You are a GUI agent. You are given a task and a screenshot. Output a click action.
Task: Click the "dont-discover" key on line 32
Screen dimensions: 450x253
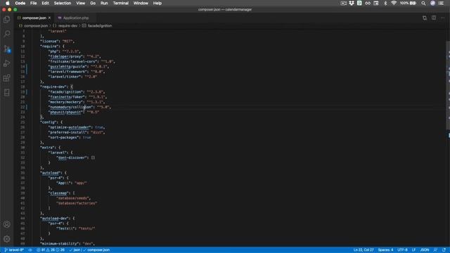pyautogui.click(x=72, y=157)
